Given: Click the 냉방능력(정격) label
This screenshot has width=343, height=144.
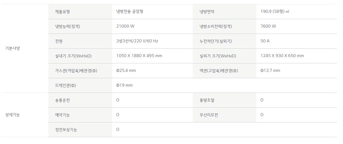Looking at the screenshot, I should [x=68, y=27].
